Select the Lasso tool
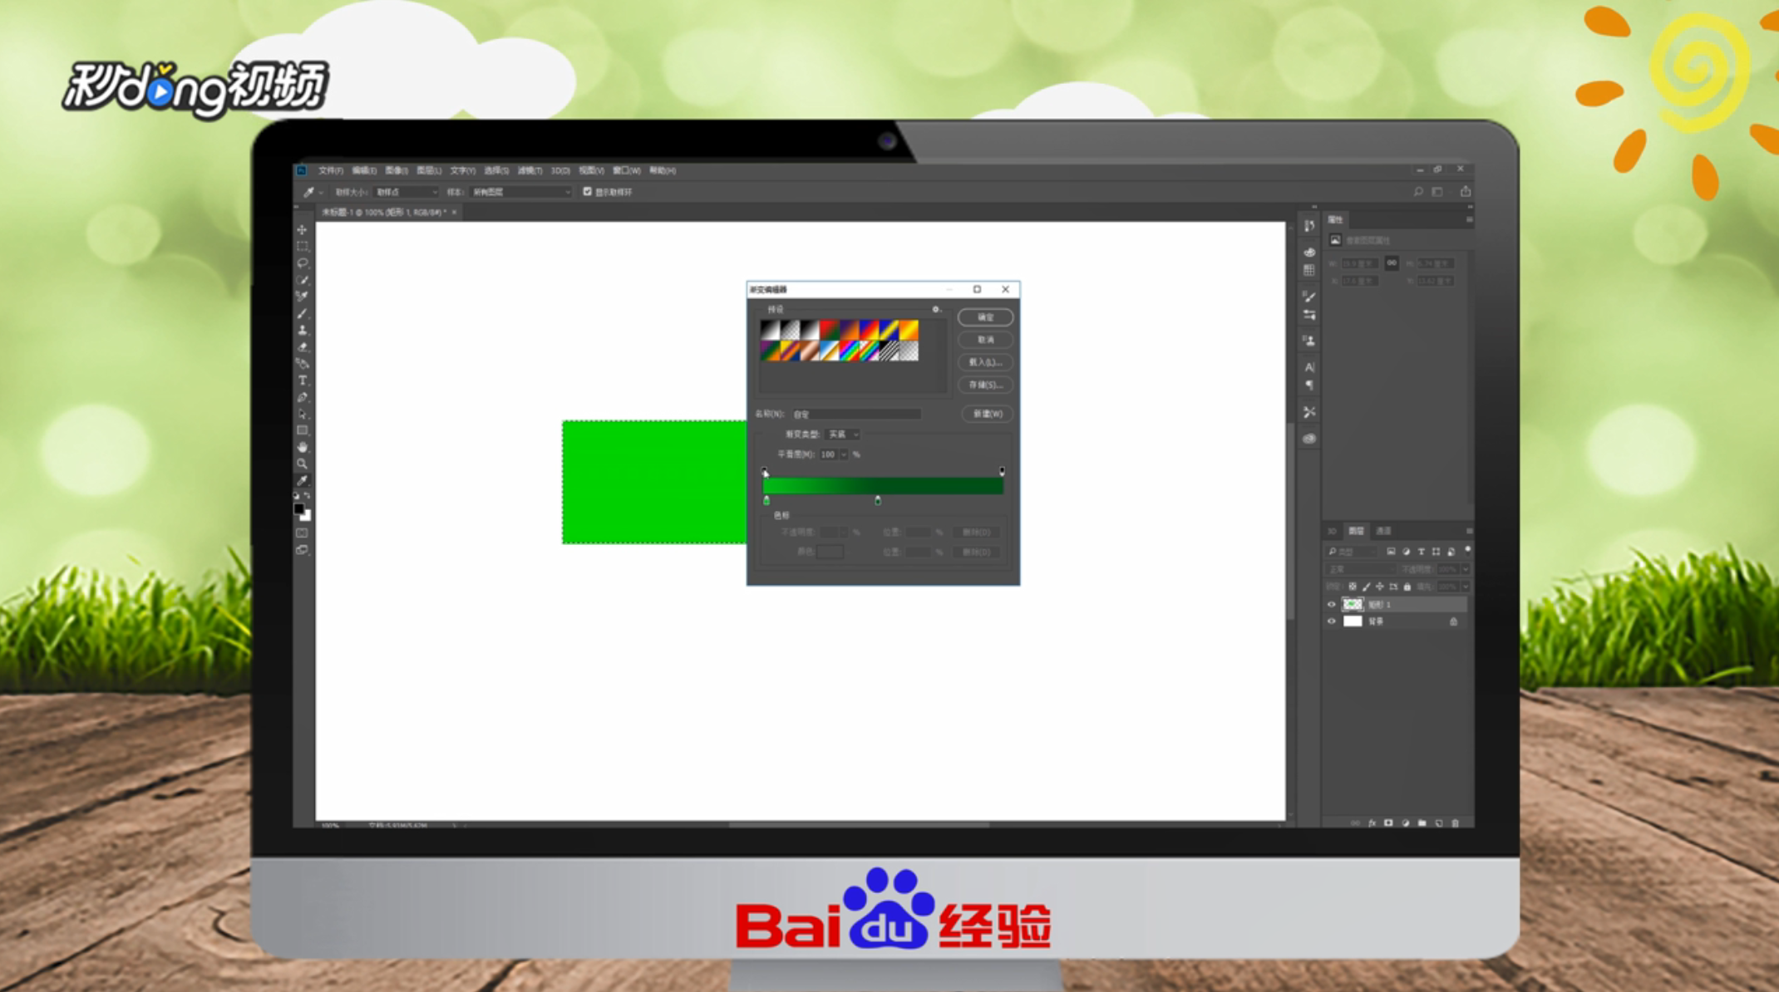The height and width of the screenshot is (992, 1779). coord(302,263)
